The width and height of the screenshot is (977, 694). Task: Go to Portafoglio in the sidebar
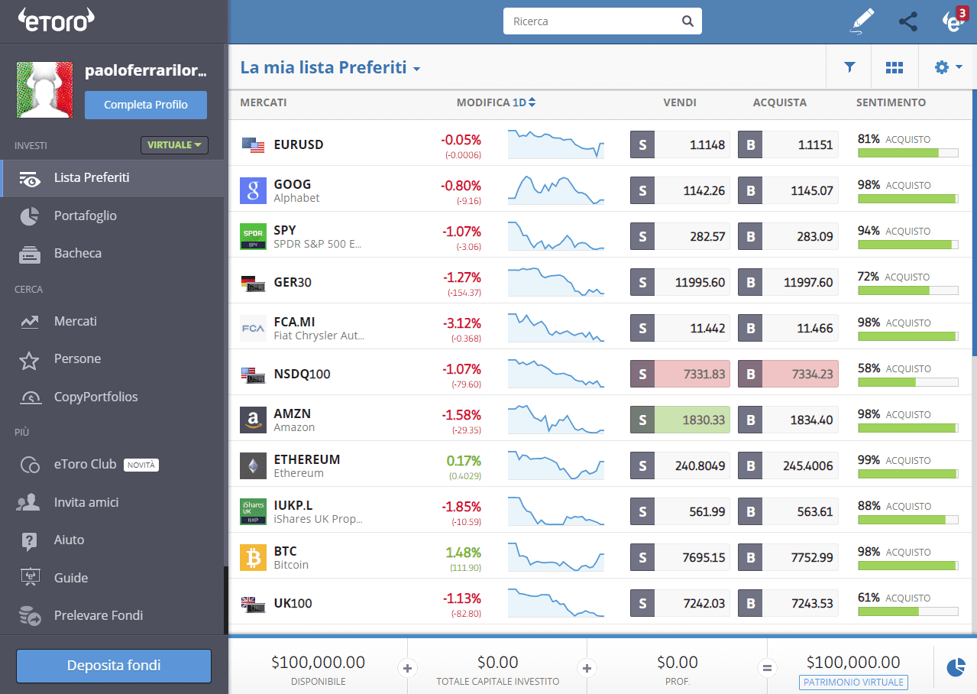point(85,216)
